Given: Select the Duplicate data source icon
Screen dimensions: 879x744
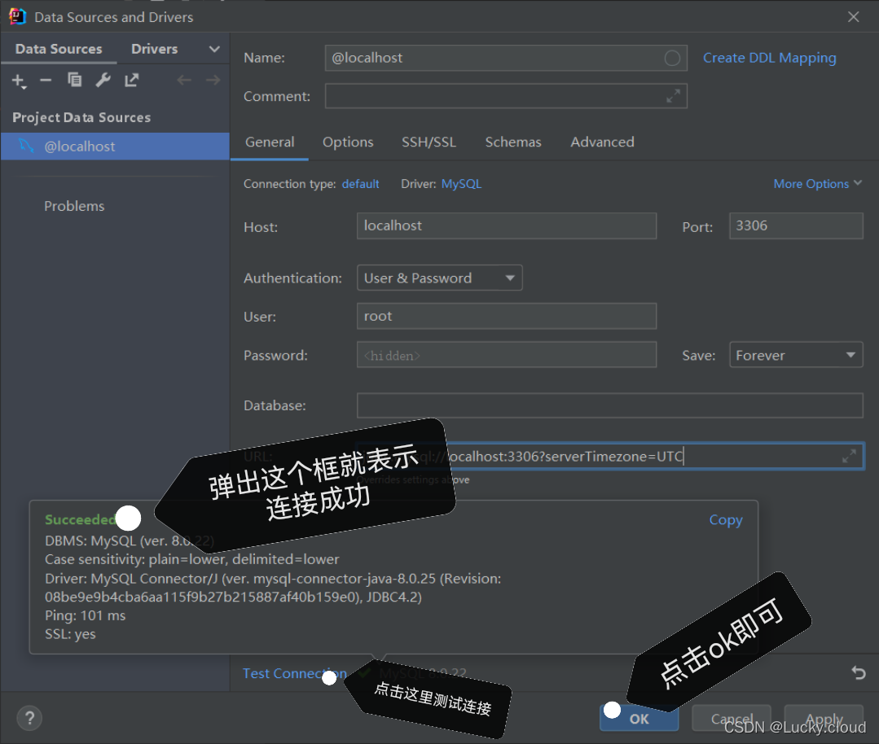Looking at the screenshot, I should [75, 81].
